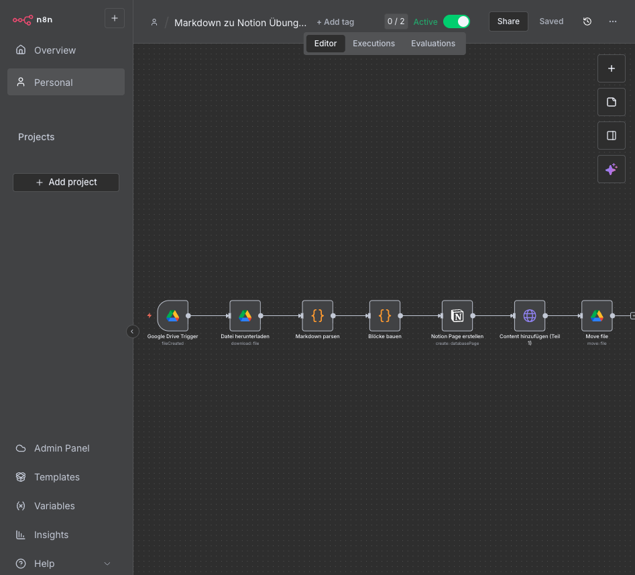Select the Content hinzufügen HTTP node

530,315
